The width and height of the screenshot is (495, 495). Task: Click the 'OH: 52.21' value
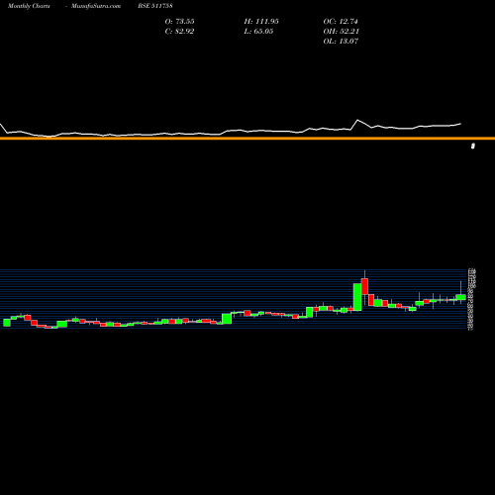[341, 31]
